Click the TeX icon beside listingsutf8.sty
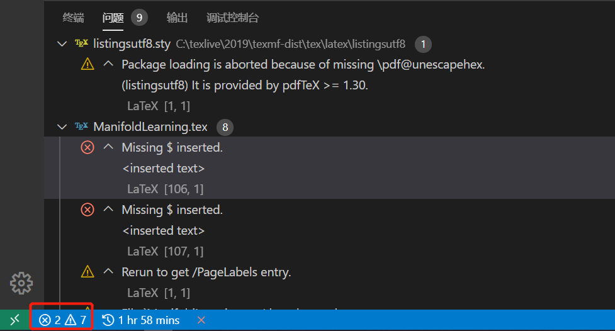Image resolution: width=615 pixels, height=331 pixels. point(81,43)
